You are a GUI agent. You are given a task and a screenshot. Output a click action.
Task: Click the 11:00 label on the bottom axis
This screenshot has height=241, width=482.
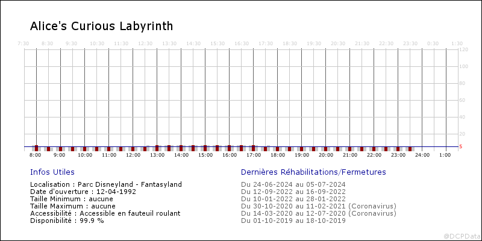pos(109,155)
